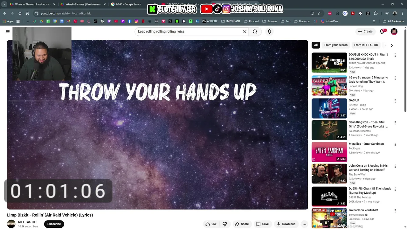Open All Bookmarks folder

tap(393, 21)
